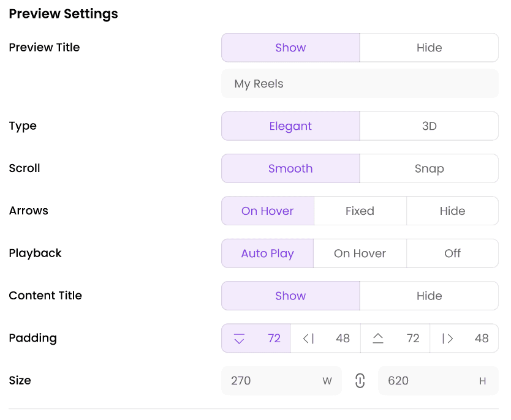Screen dimensions: 511x420
Task: Set Arrows to Fixed
Action: (x=360, y=211)
